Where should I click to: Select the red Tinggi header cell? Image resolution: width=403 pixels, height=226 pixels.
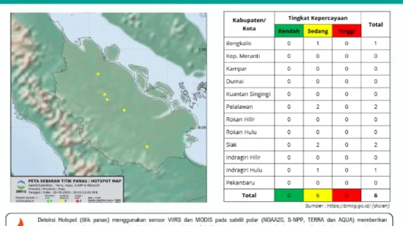click(347, 31)
